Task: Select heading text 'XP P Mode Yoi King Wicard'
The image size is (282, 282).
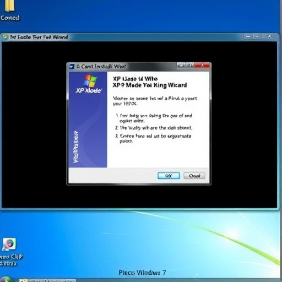Action: coord(150,85)
